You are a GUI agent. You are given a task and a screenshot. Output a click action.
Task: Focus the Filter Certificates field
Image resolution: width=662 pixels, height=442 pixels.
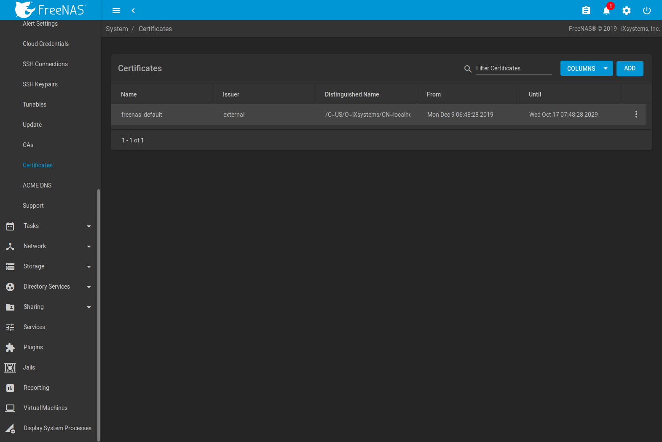[514, 68]
